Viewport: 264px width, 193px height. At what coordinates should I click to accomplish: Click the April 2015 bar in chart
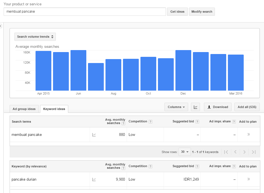click(43, 71)
